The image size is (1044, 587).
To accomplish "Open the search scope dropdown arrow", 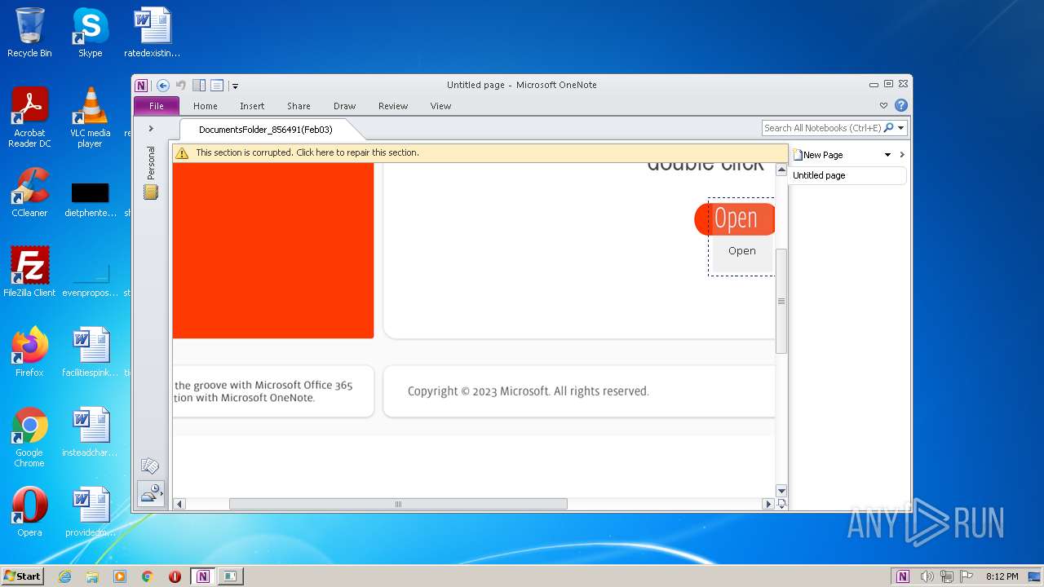I will [901, 128].
